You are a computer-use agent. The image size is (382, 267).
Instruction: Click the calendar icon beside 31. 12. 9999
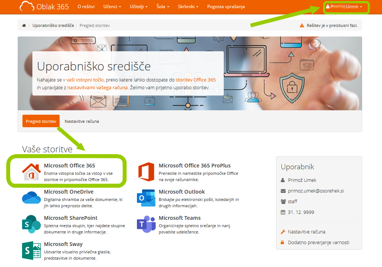click(283, 212)
